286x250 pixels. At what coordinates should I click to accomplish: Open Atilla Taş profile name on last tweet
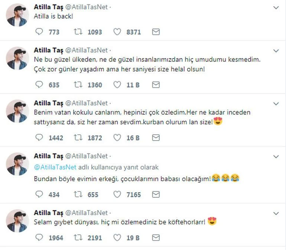pos(48,213)
